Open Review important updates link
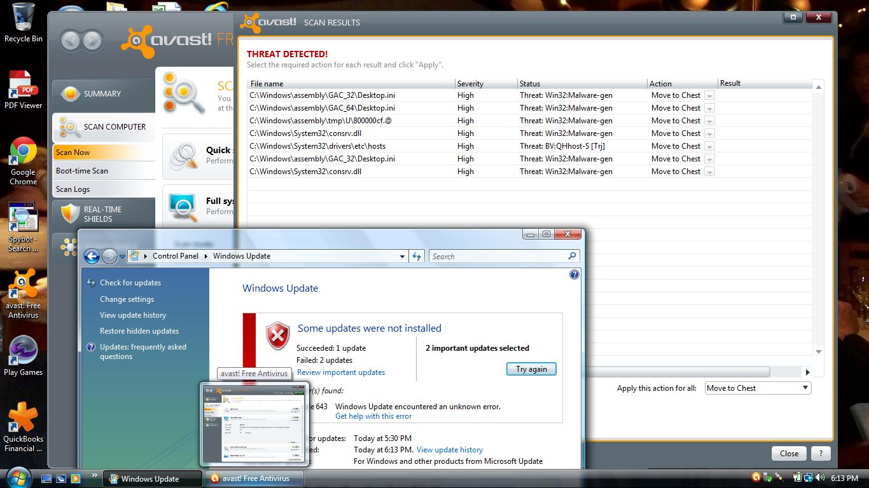Screen dimensions: 869x488 click(x=341, y=372)
